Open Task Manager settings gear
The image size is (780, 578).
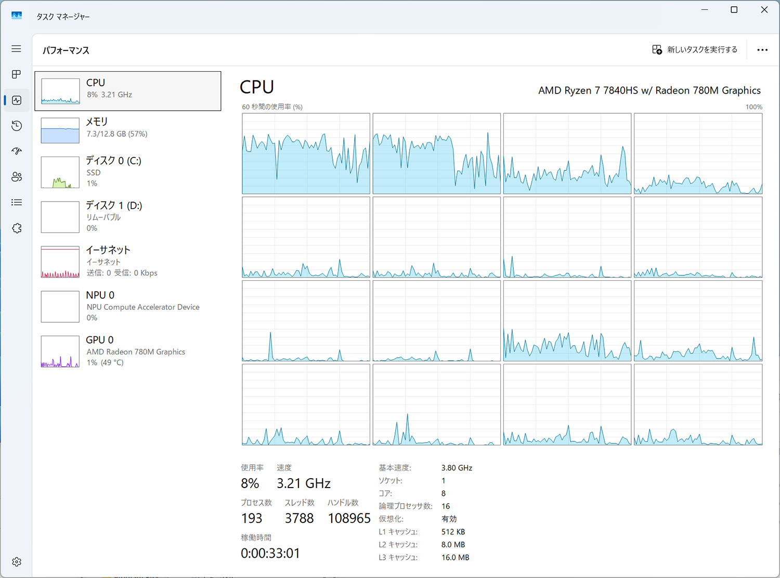coord(17,562)
